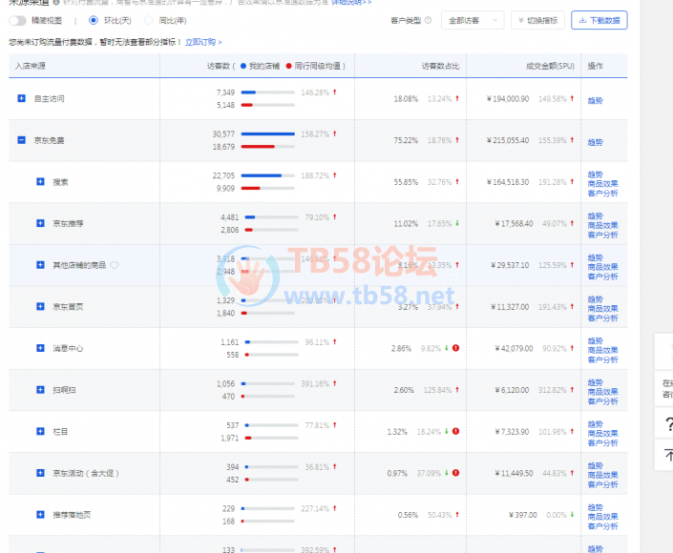Open 趋势 link for 栏目 row
Screen dimensions: 673x553
coord(595,424)
